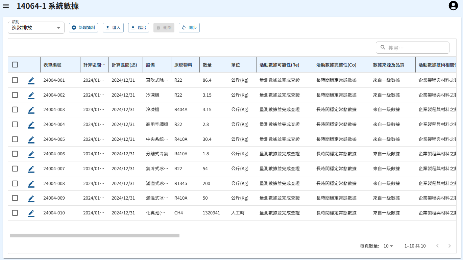Screen dimensions: 463x260
Task: Edit row 24004-004 with pencil icon
Action: pyautogui.click(x=31, y=125)
